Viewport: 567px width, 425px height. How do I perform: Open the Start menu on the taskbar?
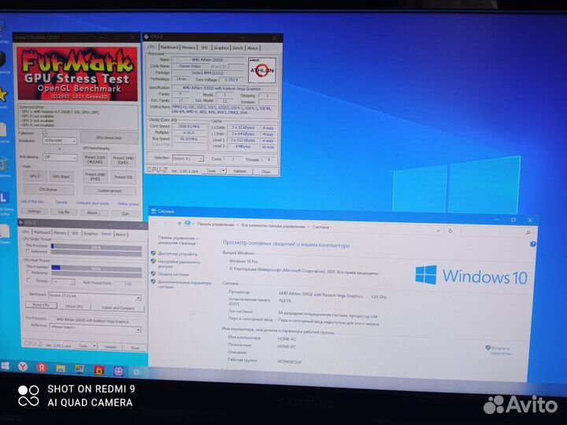[x=5, y=366]
